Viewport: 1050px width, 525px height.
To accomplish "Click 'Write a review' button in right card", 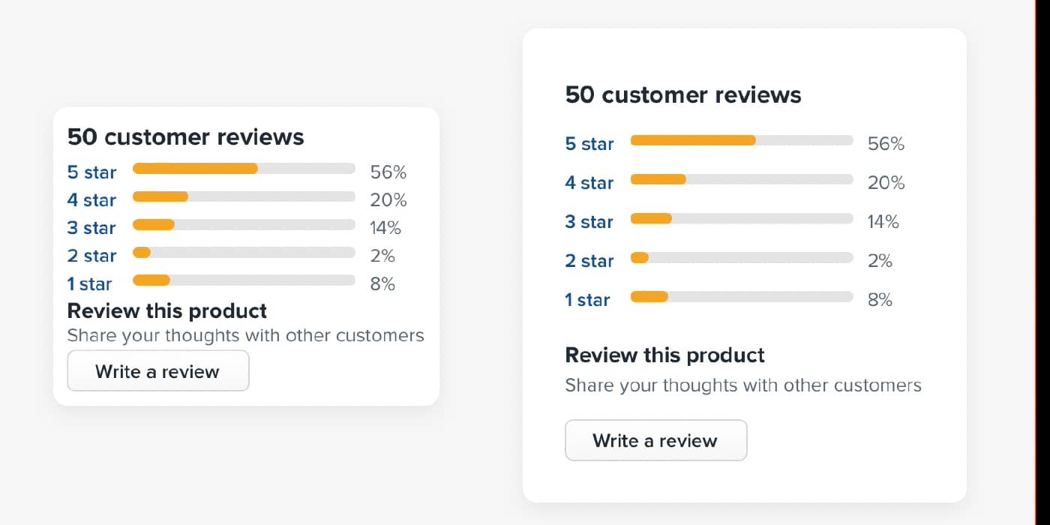I will (x=655, y=440).
